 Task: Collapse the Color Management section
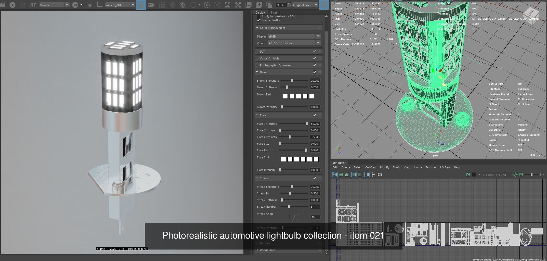tap(257, 28)
